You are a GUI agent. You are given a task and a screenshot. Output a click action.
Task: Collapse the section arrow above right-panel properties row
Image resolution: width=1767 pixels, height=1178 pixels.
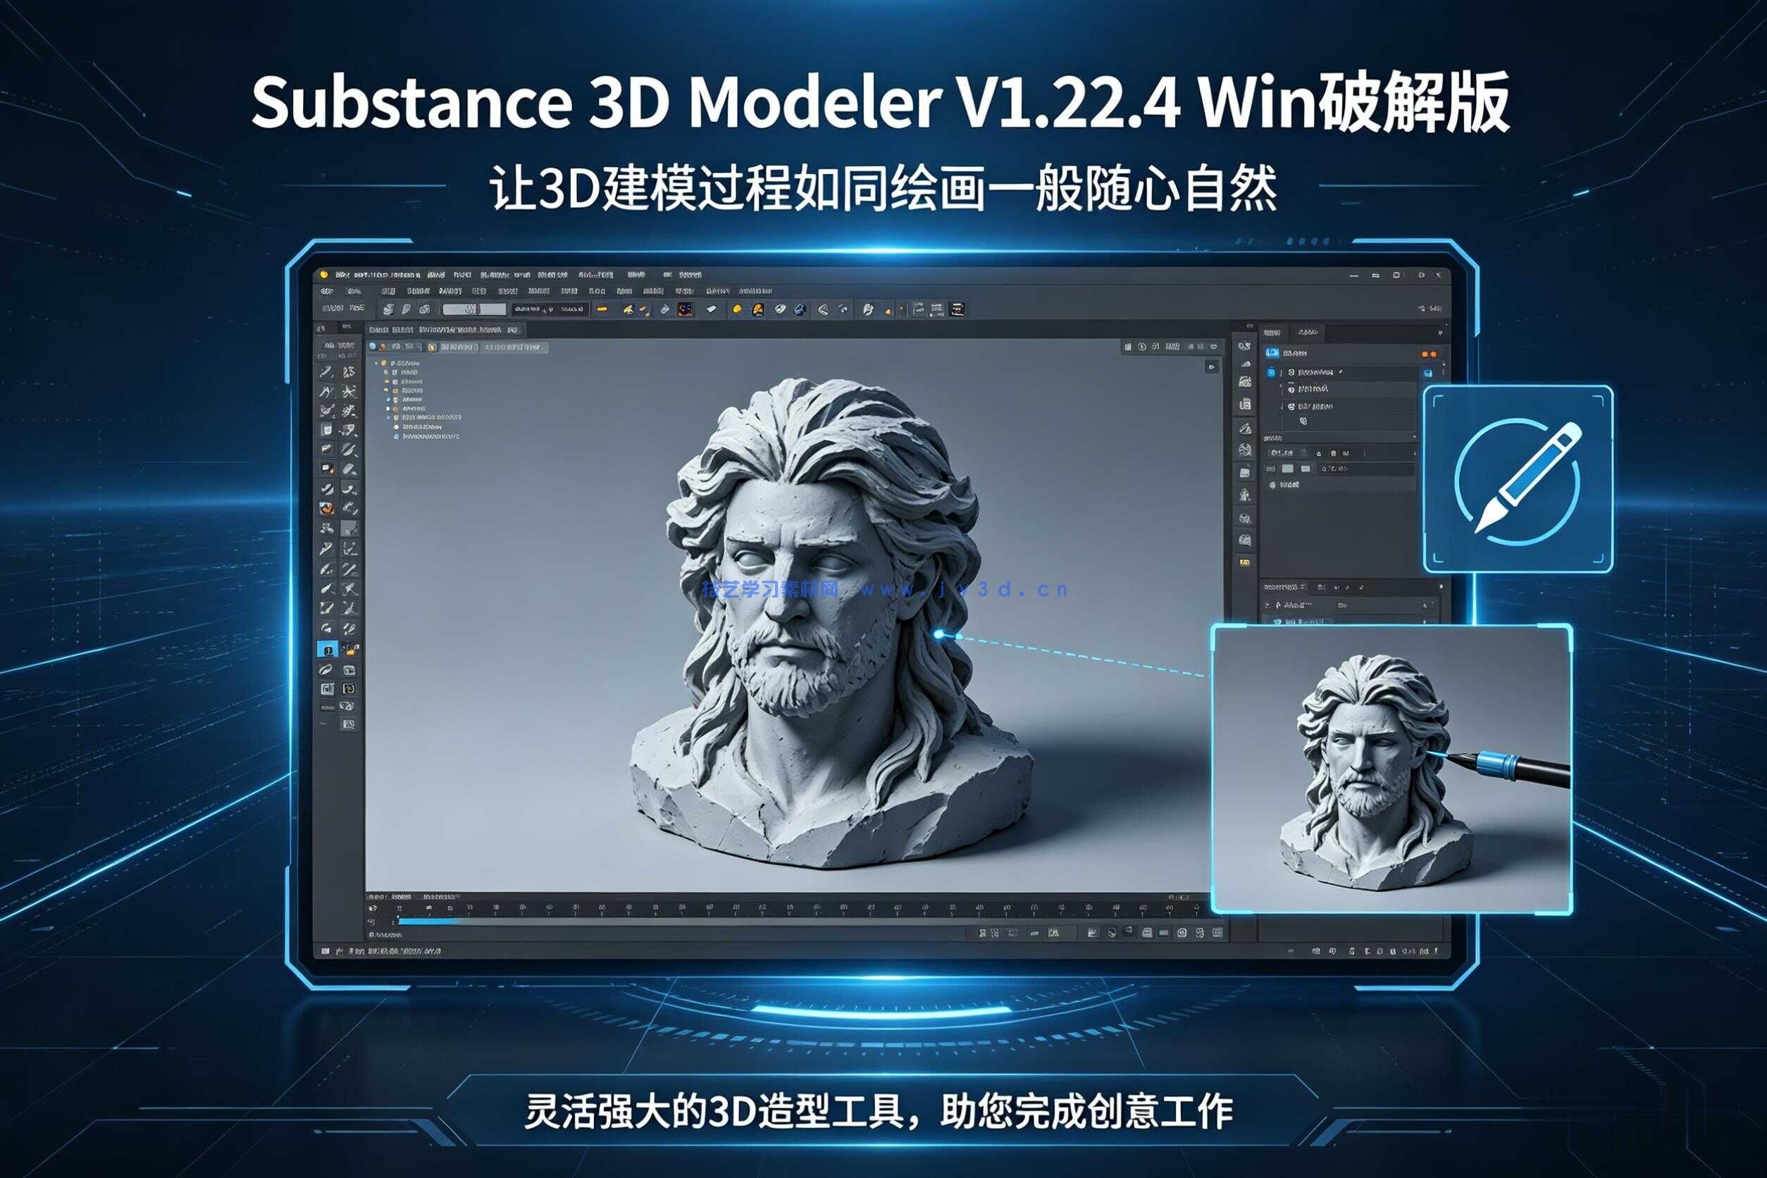coord(1413,438)
